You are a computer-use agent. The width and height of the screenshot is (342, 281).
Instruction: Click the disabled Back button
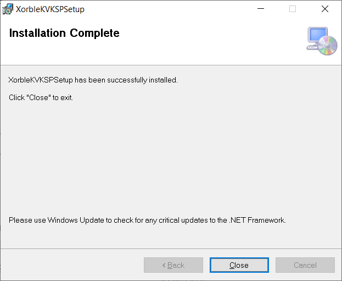173,265
